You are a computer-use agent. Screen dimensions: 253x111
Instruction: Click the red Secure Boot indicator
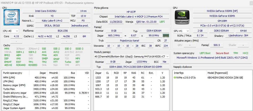(x=222, y=53)
